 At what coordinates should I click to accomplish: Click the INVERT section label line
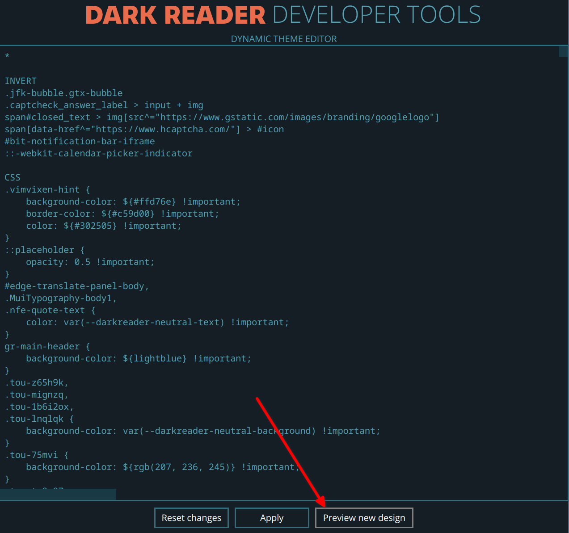(21, 80)
